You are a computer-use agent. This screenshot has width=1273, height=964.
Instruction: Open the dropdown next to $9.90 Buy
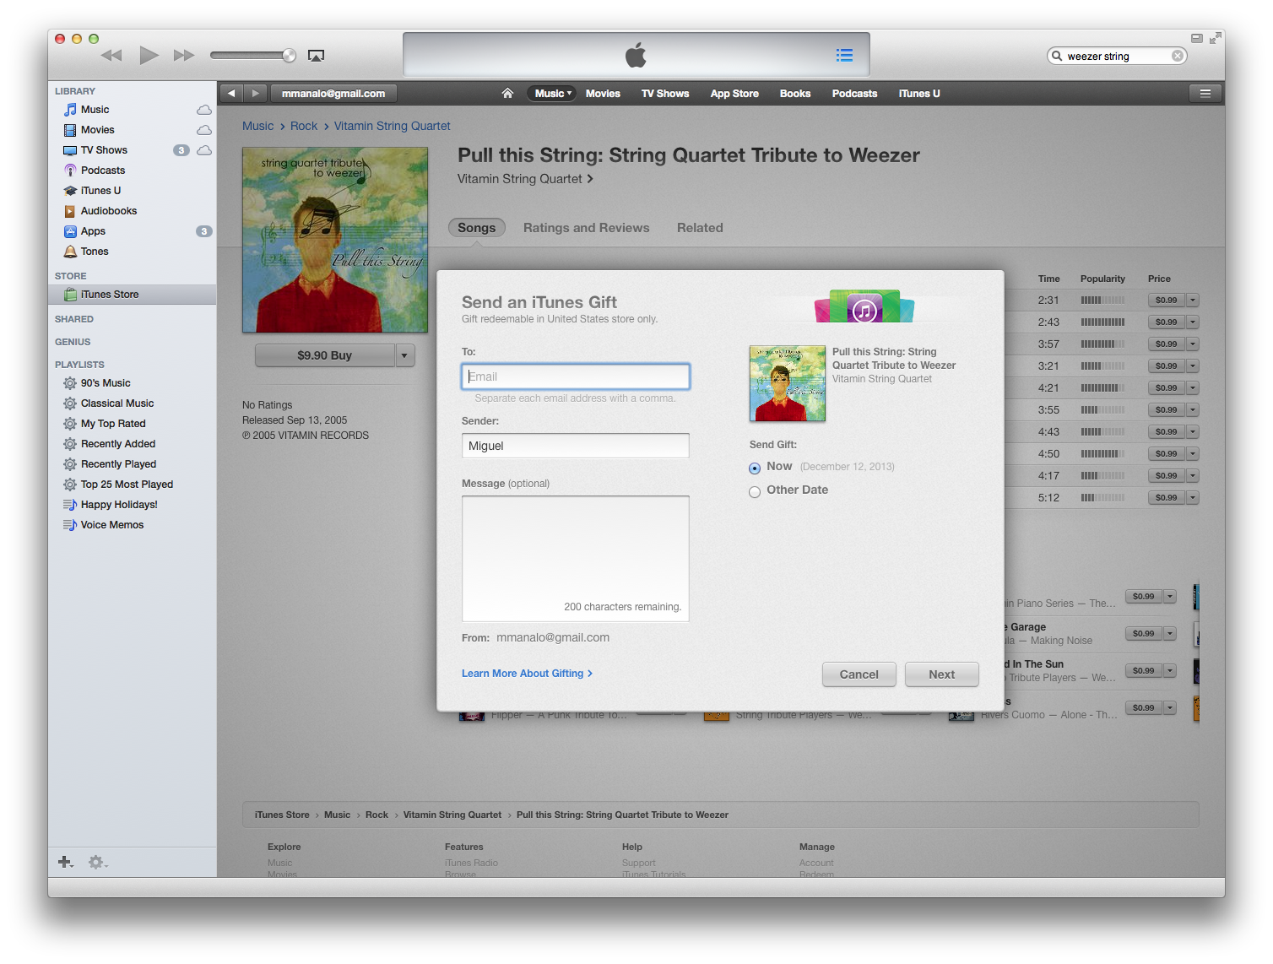pyautogui.click(x=404, y=355)
